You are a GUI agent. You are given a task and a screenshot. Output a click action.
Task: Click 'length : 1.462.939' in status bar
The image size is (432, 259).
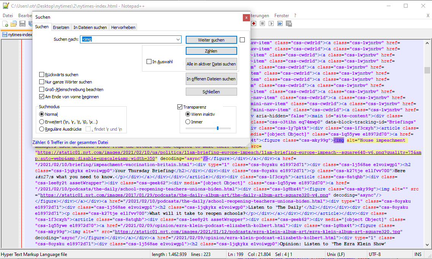point(169,254)
